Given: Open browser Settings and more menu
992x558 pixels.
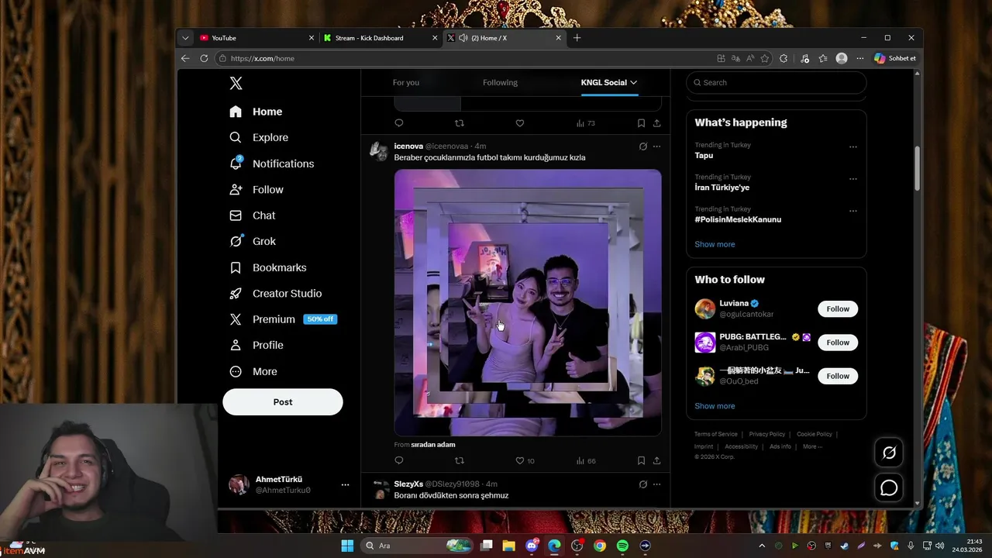Looking at the screenshot, I should click(x=860, y=58).
